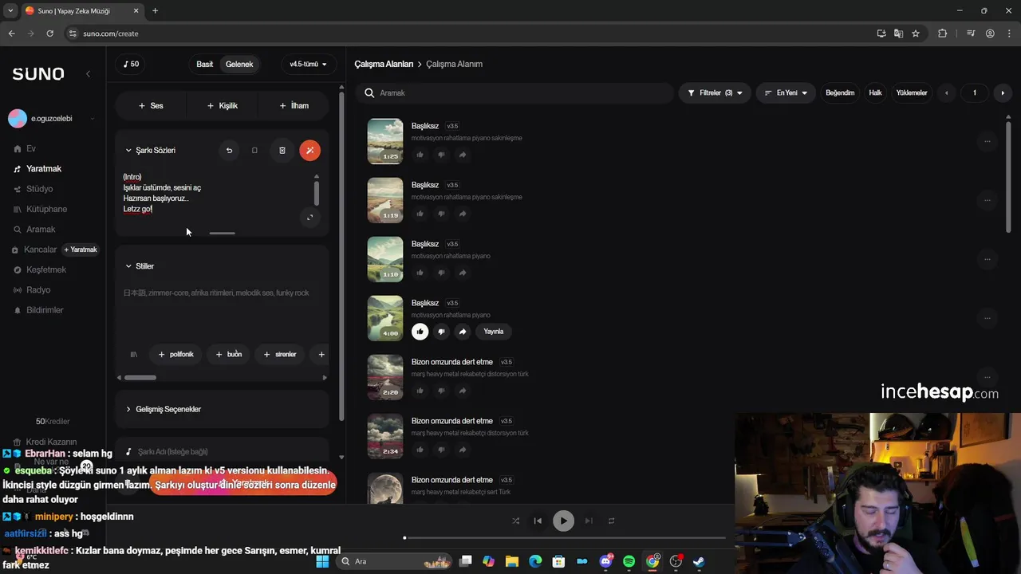Add the sirenler style tag
1021x574 pixels.
[279, 354]
